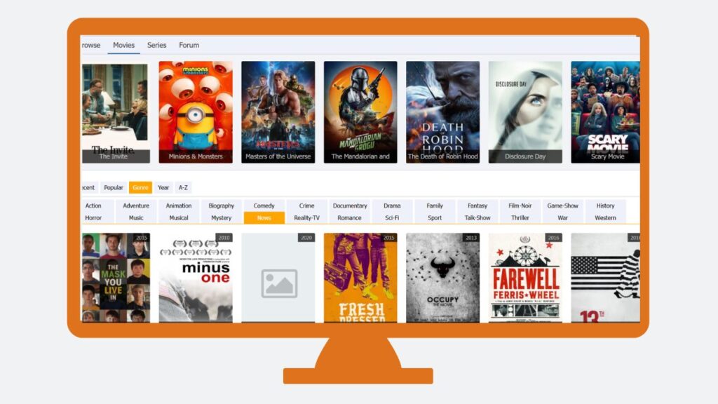Viewport: 718px width, 404px height.
Task: Filter by Action genre
Action: 93,206
